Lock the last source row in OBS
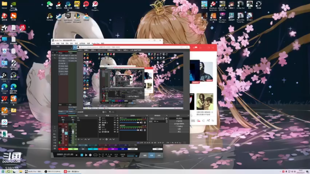The image size is (310, 174). coord(117,132)
